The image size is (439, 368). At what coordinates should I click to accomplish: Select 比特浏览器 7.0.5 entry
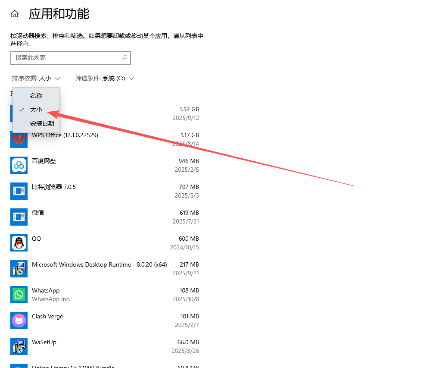54,187
